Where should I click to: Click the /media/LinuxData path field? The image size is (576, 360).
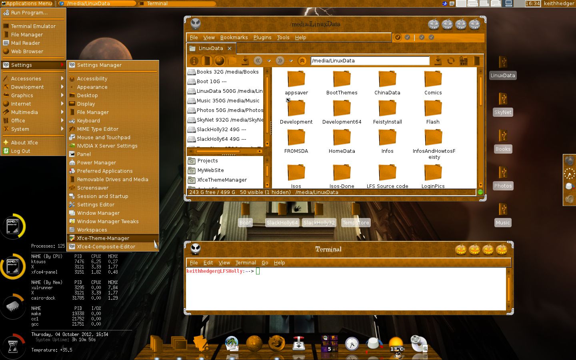[x=370, y=60]
